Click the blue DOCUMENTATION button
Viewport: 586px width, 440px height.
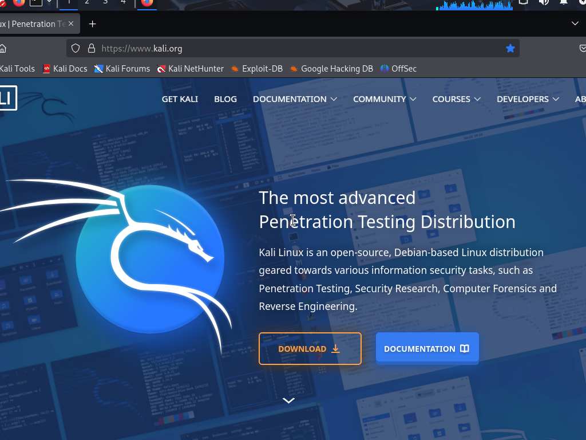[x=427, y=348]
